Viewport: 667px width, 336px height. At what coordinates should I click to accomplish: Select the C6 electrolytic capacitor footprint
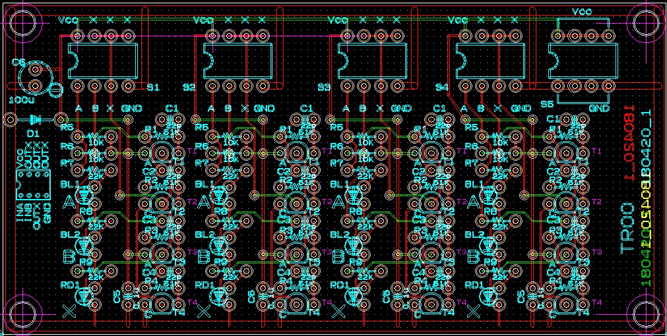coord(36,77)
